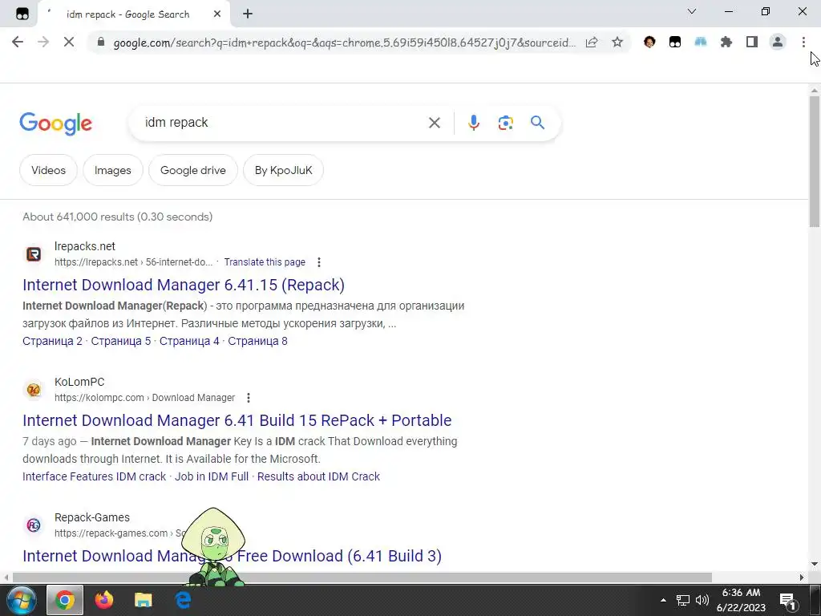Open the Chrome profile avatar
Image resolution: width=821 pixels, height=616 pixels.
[x=778, y=42]
